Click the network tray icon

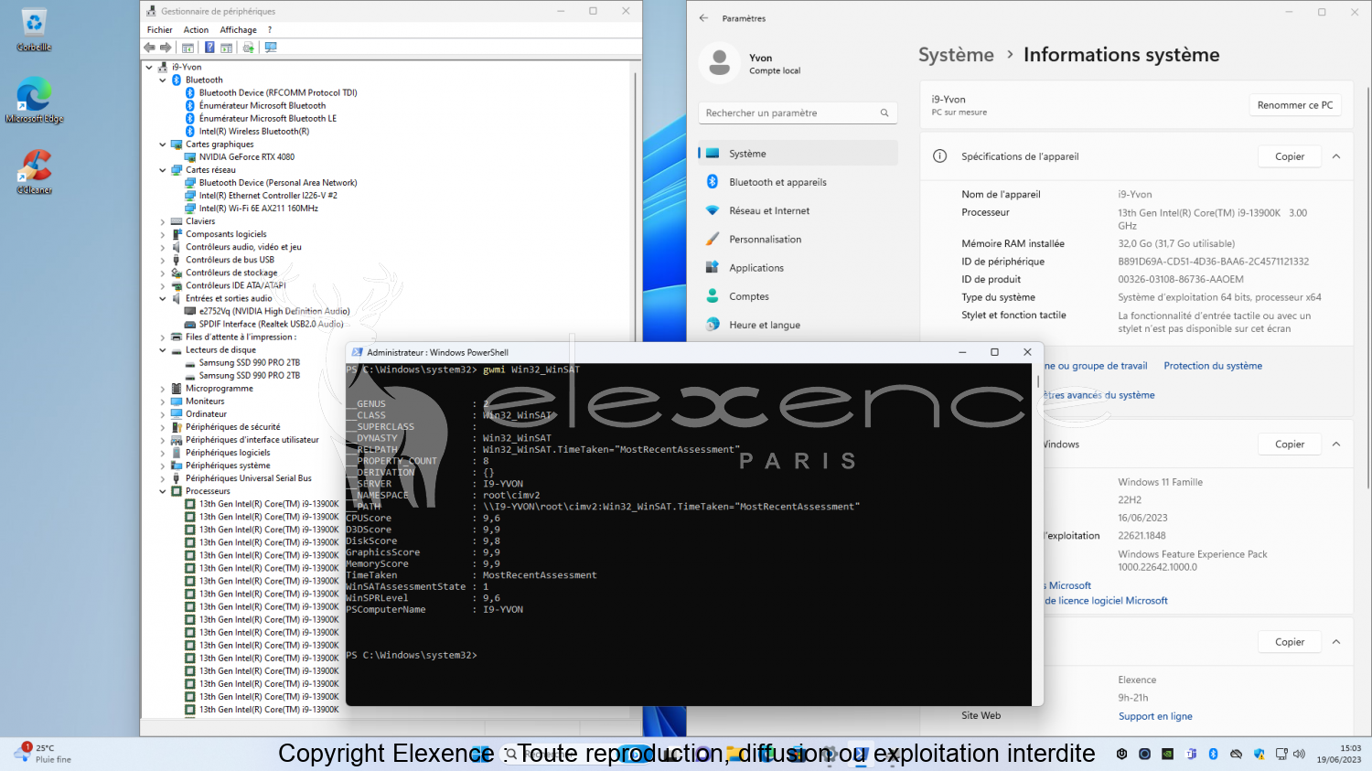[x=1281, y=754]
